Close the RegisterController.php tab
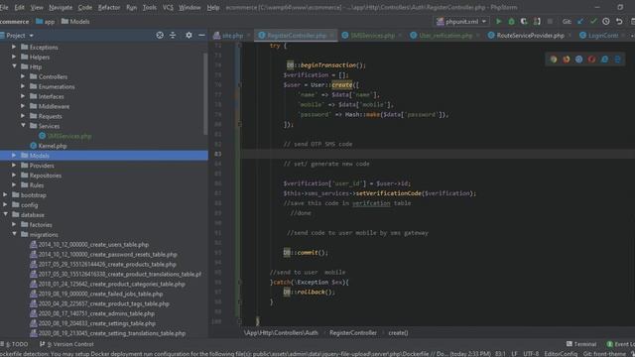This screenshot has height=357, width=635. tap(332, 36)
